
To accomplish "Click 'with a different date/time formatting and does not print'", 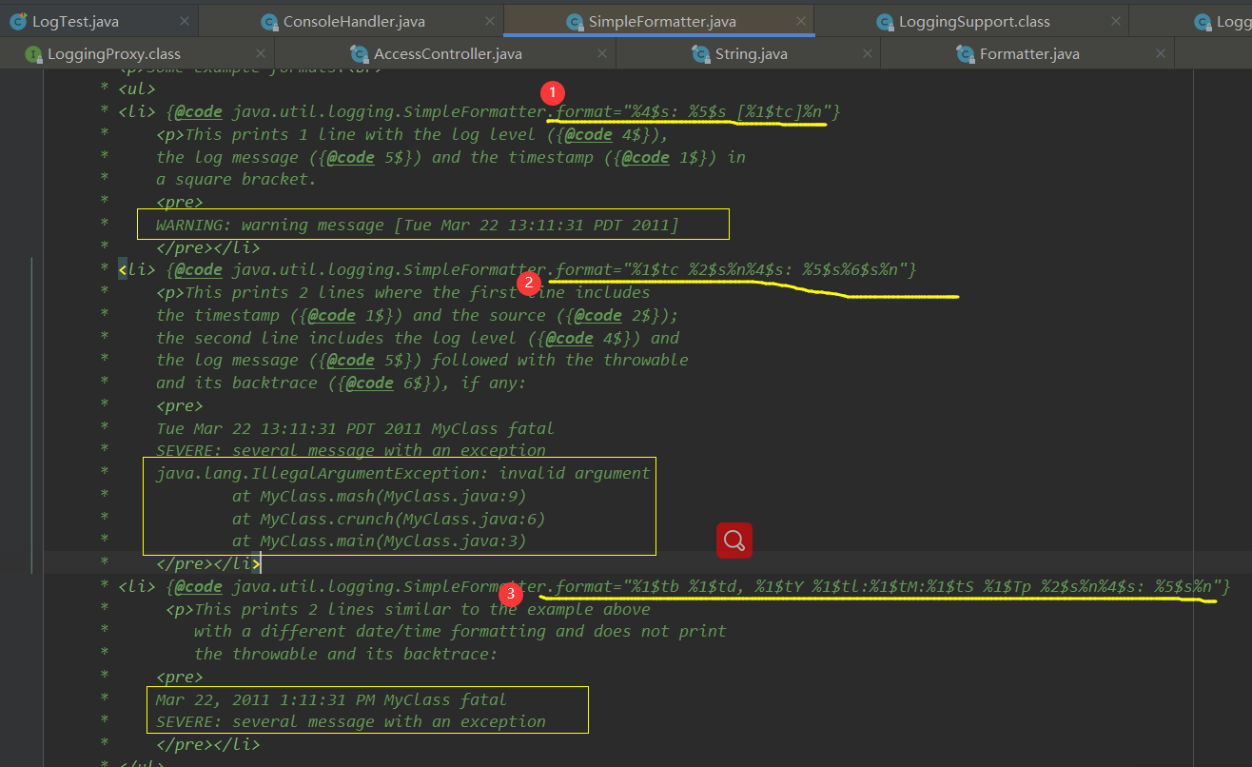I will coord(460,631).
